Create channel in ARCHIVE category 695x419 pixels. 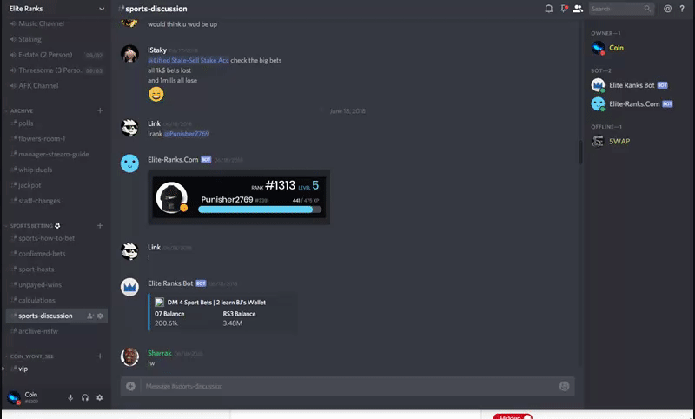pos(100,110)
